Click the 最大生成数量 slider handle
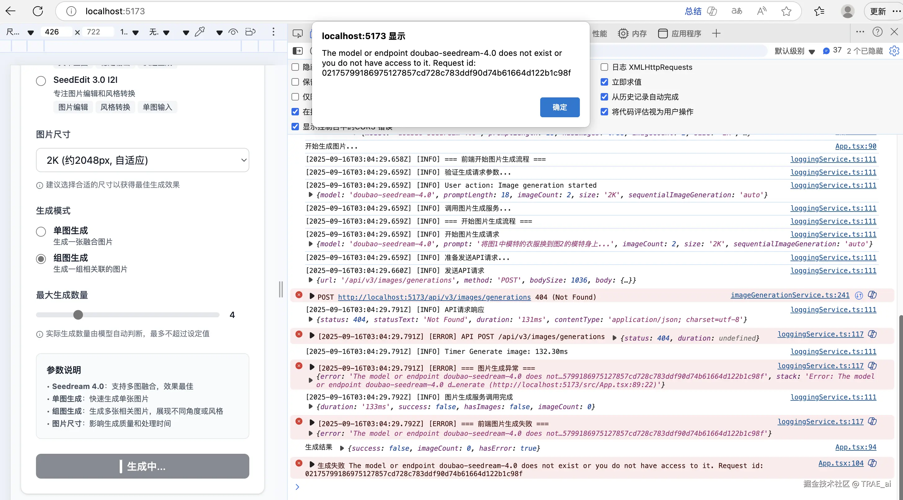903x500 pixels. pyautogui.click(x=78, y=315)
